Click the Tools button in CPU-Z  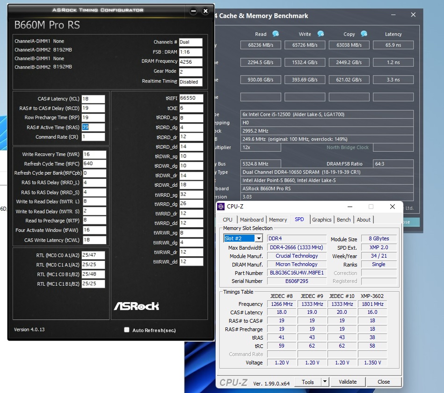308,382
